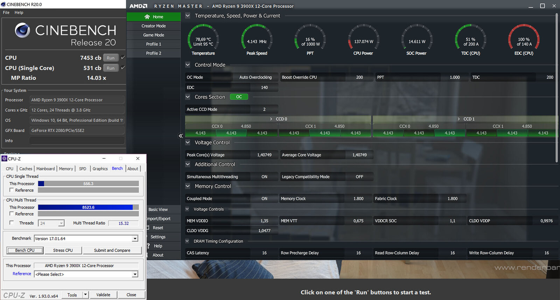Click the EDC (CPU) gauge dial
The image size is (560, 300).
tap(524, 37)
